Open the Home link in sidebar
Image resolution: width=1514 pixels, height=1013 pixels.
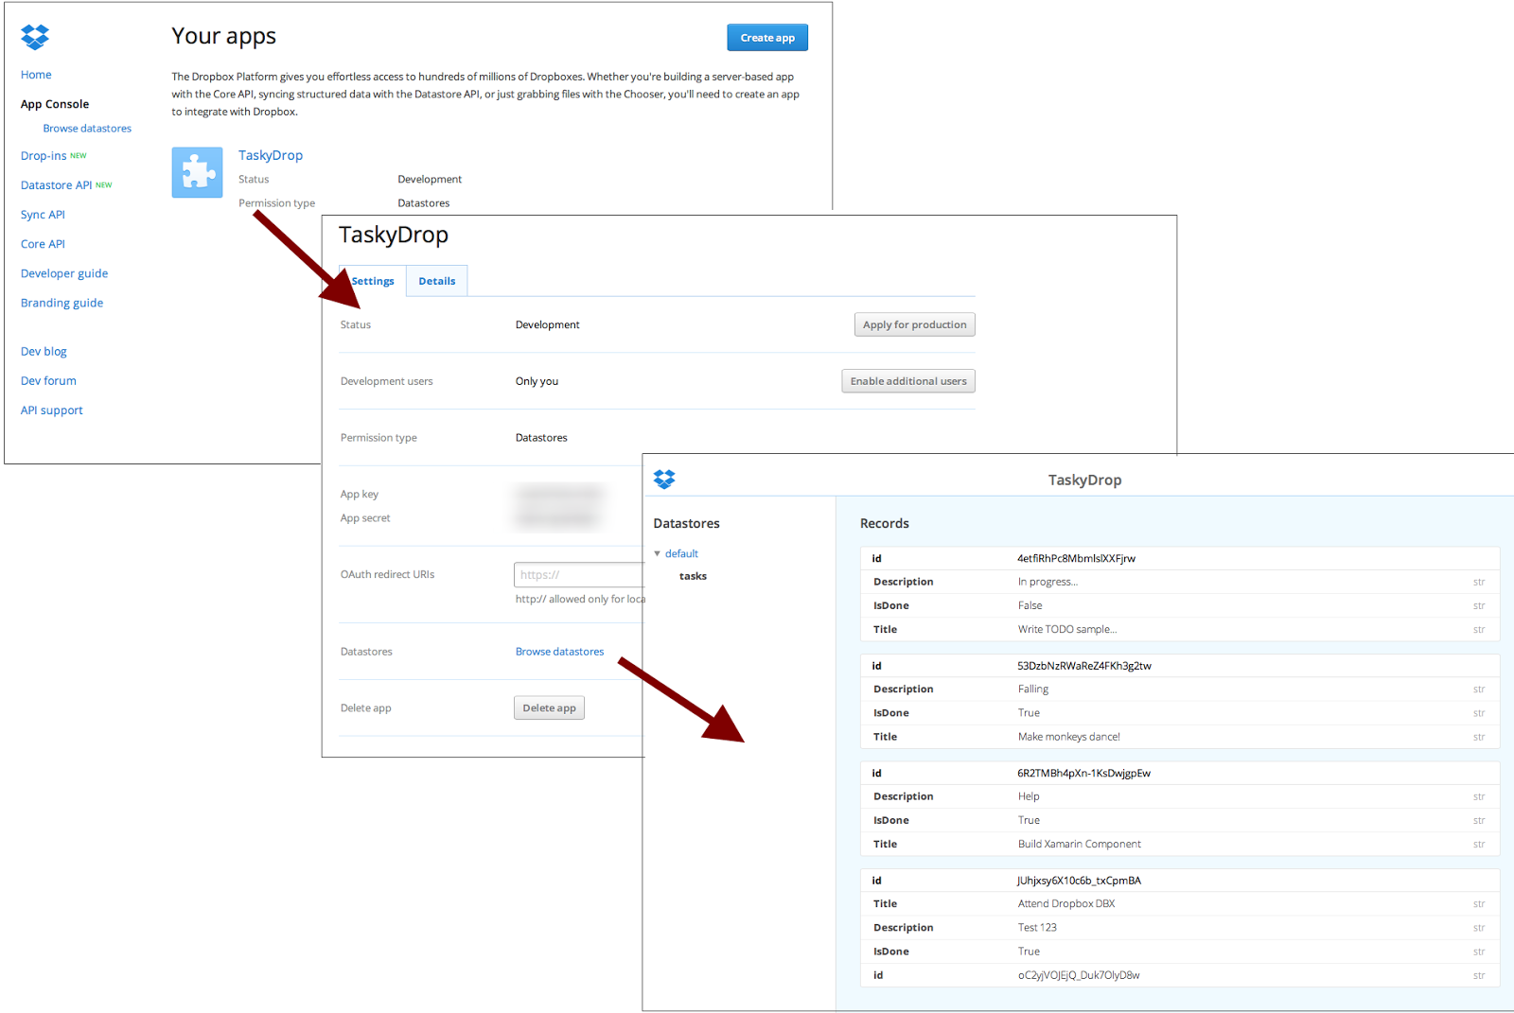(36, 75)
